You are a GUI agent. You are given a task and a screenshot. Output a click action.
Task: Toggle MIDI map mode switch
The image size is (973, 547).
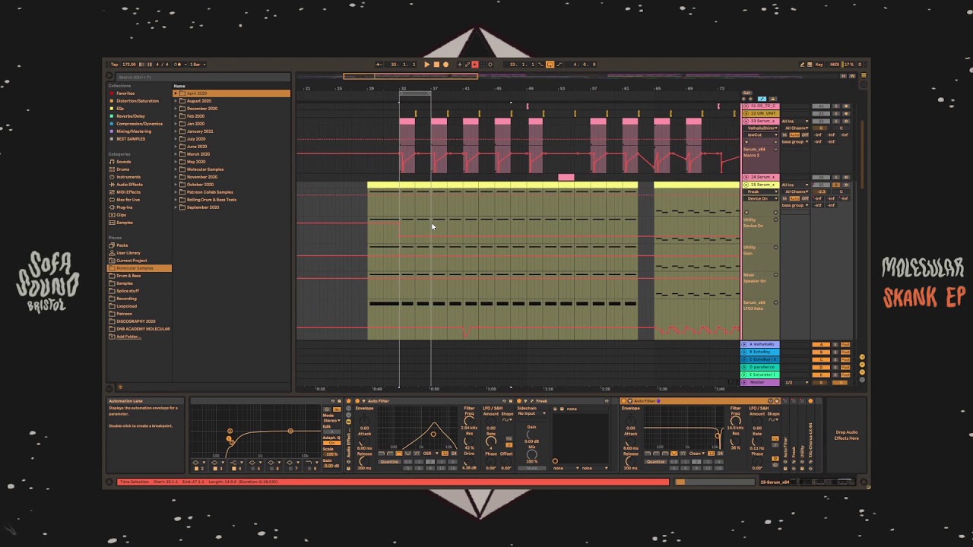pos(835,65)
